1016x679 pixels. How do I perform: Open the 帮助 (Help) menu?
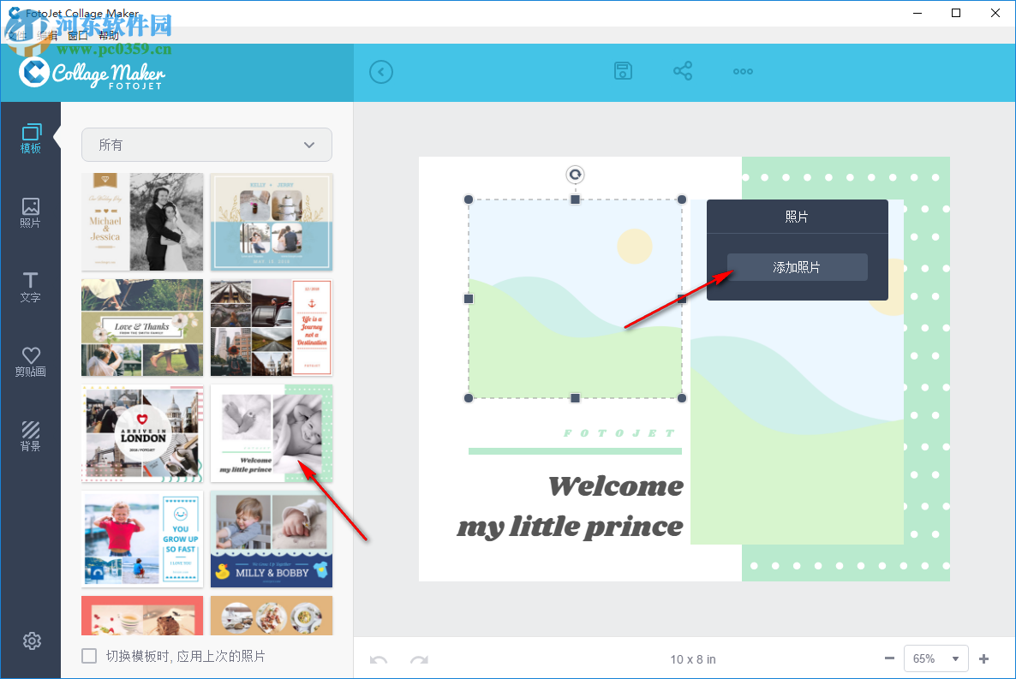pyautogui.click(x=109, y=34)
